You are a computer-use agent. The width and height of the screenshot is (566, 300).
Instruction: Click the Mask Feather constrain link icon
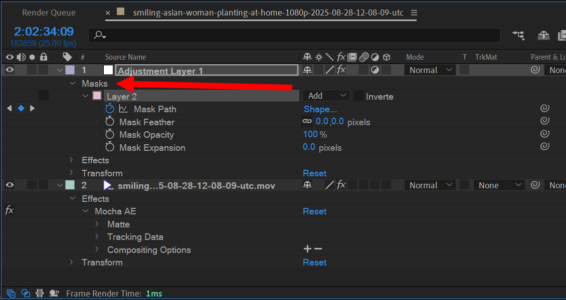[x=307, y=122]
